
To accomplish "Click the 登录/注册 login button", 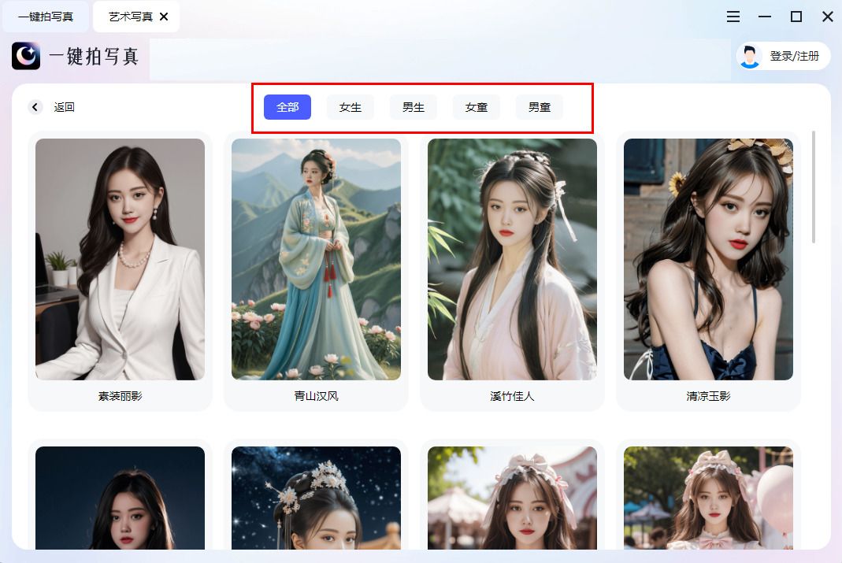I will pos(784,56).
